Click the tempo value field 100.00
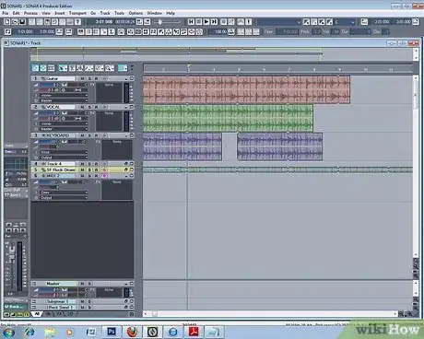The height and width of the screenshot is (339, 424). 218,31
